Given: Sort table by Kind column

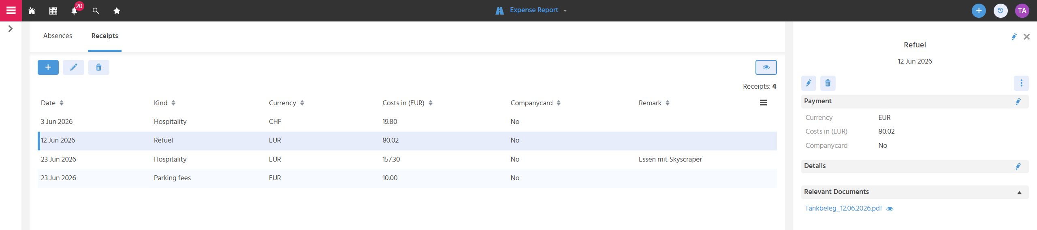Looking at the screenshot, I should pyautogui.click(x=164, y=103).
